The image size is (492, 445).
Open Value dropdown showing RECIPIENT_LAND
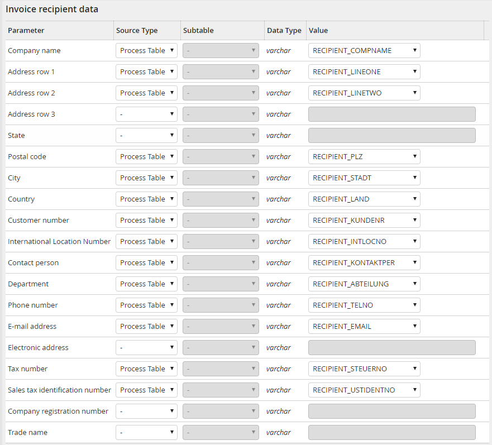pyautogui.click(x=364, y=199)
